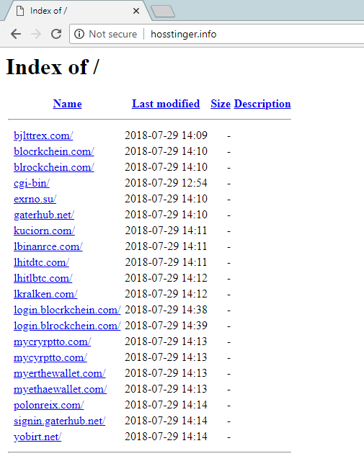
Task: Click timestamp 2018-07-29 14:14 for yobirt.net
Action: point(166,437)
